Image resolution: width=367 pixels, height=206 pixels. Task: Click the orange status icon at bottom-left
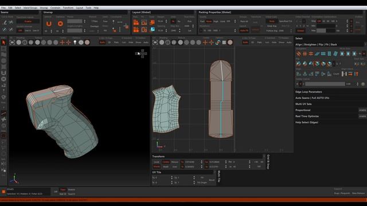point(3,192)
